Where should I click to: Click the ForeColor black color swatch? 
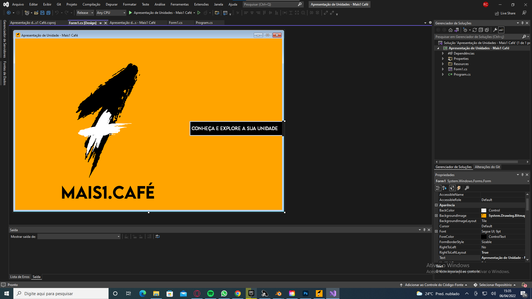click(484, 237)
